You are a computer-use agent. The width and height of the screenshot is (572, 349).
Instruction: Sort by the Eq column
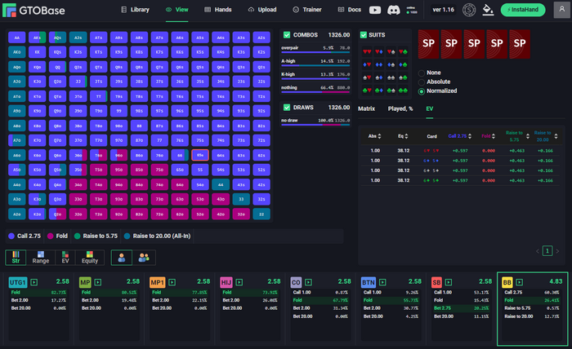pyautogui.click(x=403, y=136)
